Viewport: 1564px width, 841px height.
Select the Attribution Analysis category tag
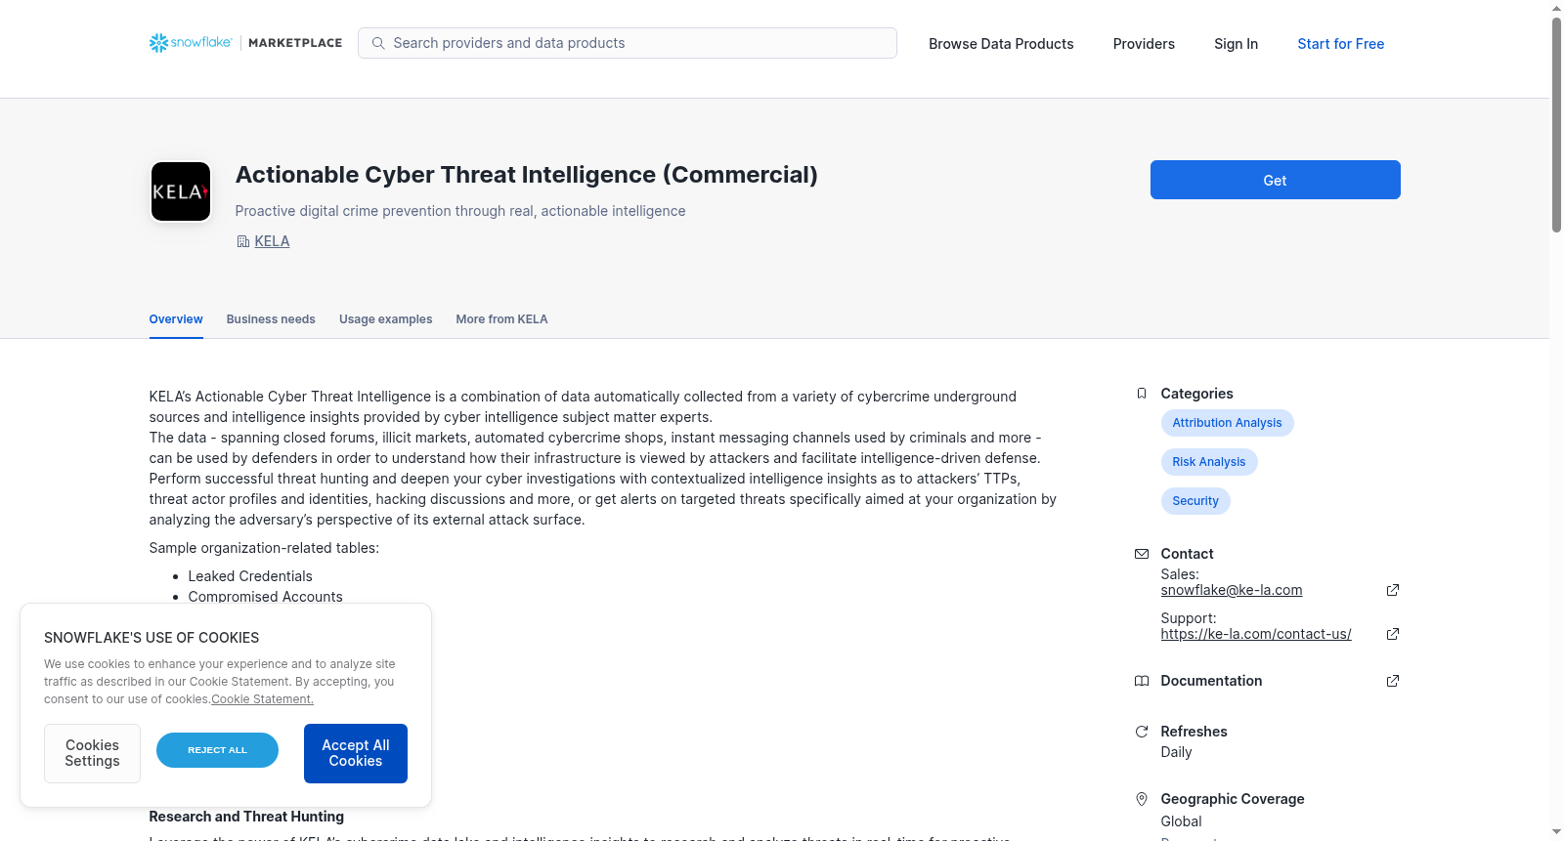(1227, 423)
